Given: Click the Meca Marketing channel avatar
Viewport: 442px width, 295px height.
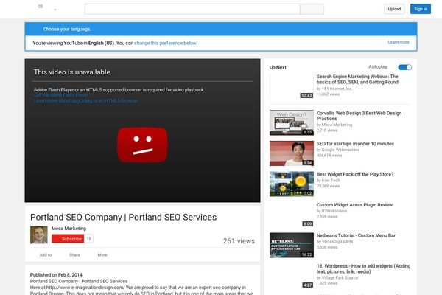Looking at the screenshot, I should (x=39, y=235).
